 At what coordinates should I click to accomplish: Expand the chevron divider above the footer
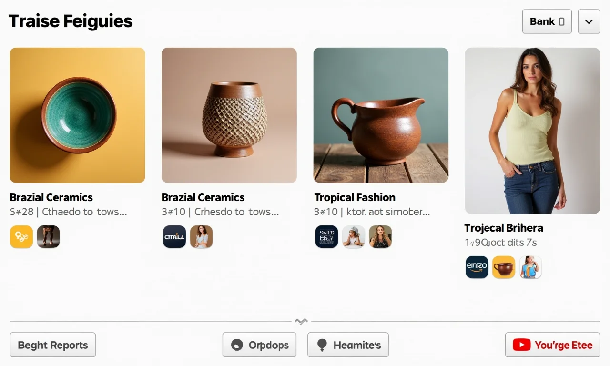click(x=301, y=321)
